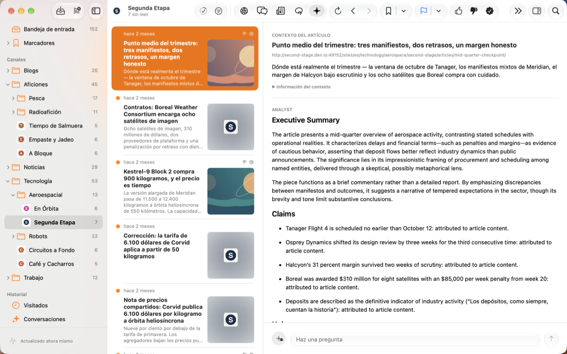567x354 pixels.
Task: Click the verified seal badge icon
Action: [489, 11]
